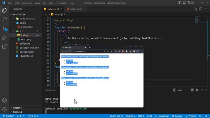Collapse the public folder

click(x=26, y=23)
